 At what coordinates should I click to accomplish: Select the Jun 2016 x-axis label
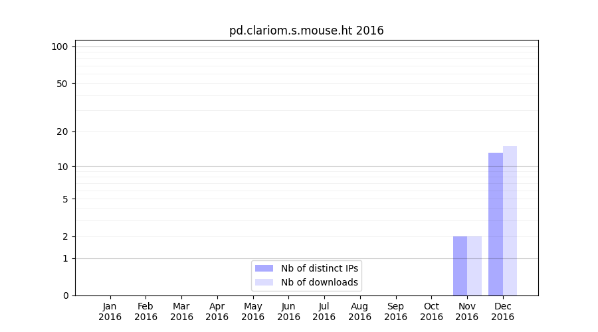coord(288,311)
